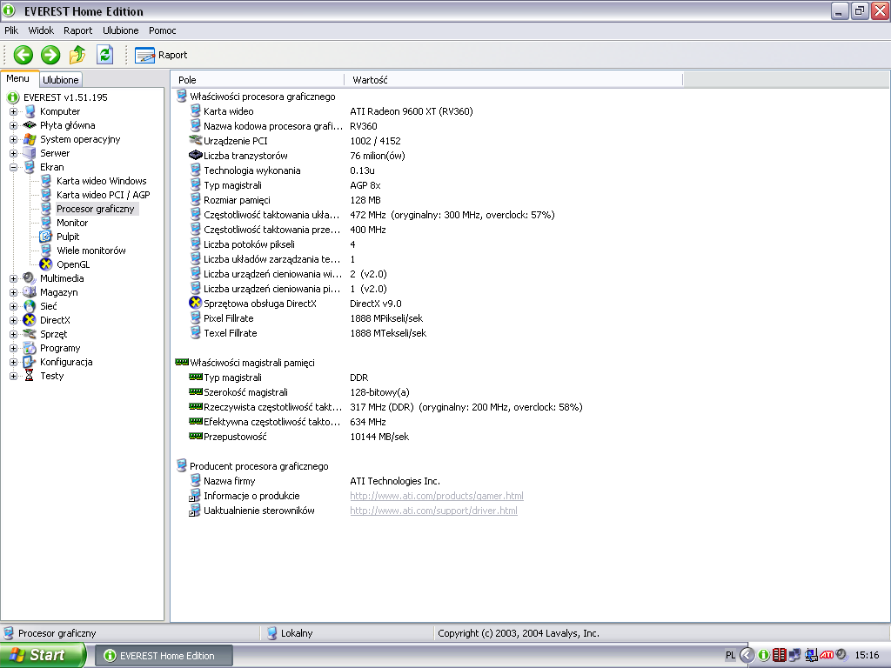The image size is (891, 668).
Task: Click the Pulpit desktop icon
Action: click(x=46, y=237)
